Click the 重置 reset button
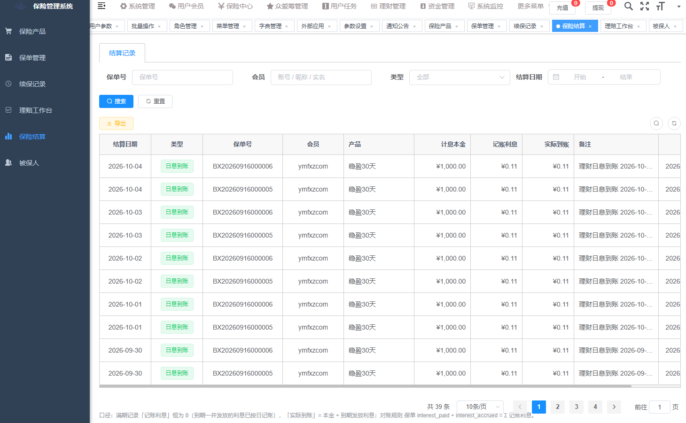686x423 pixels. click(x=155, y=101)
